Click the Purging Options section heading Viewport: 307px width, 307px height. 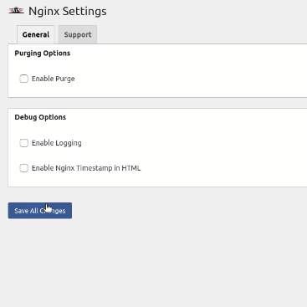[x=43, y=54]
